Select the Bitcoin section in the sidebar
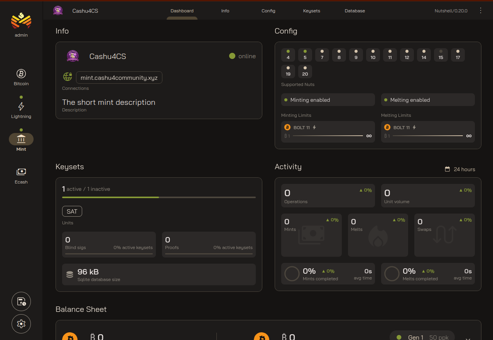Image resolution: width=493 pixels, height=340 pixels. [21, 76]
